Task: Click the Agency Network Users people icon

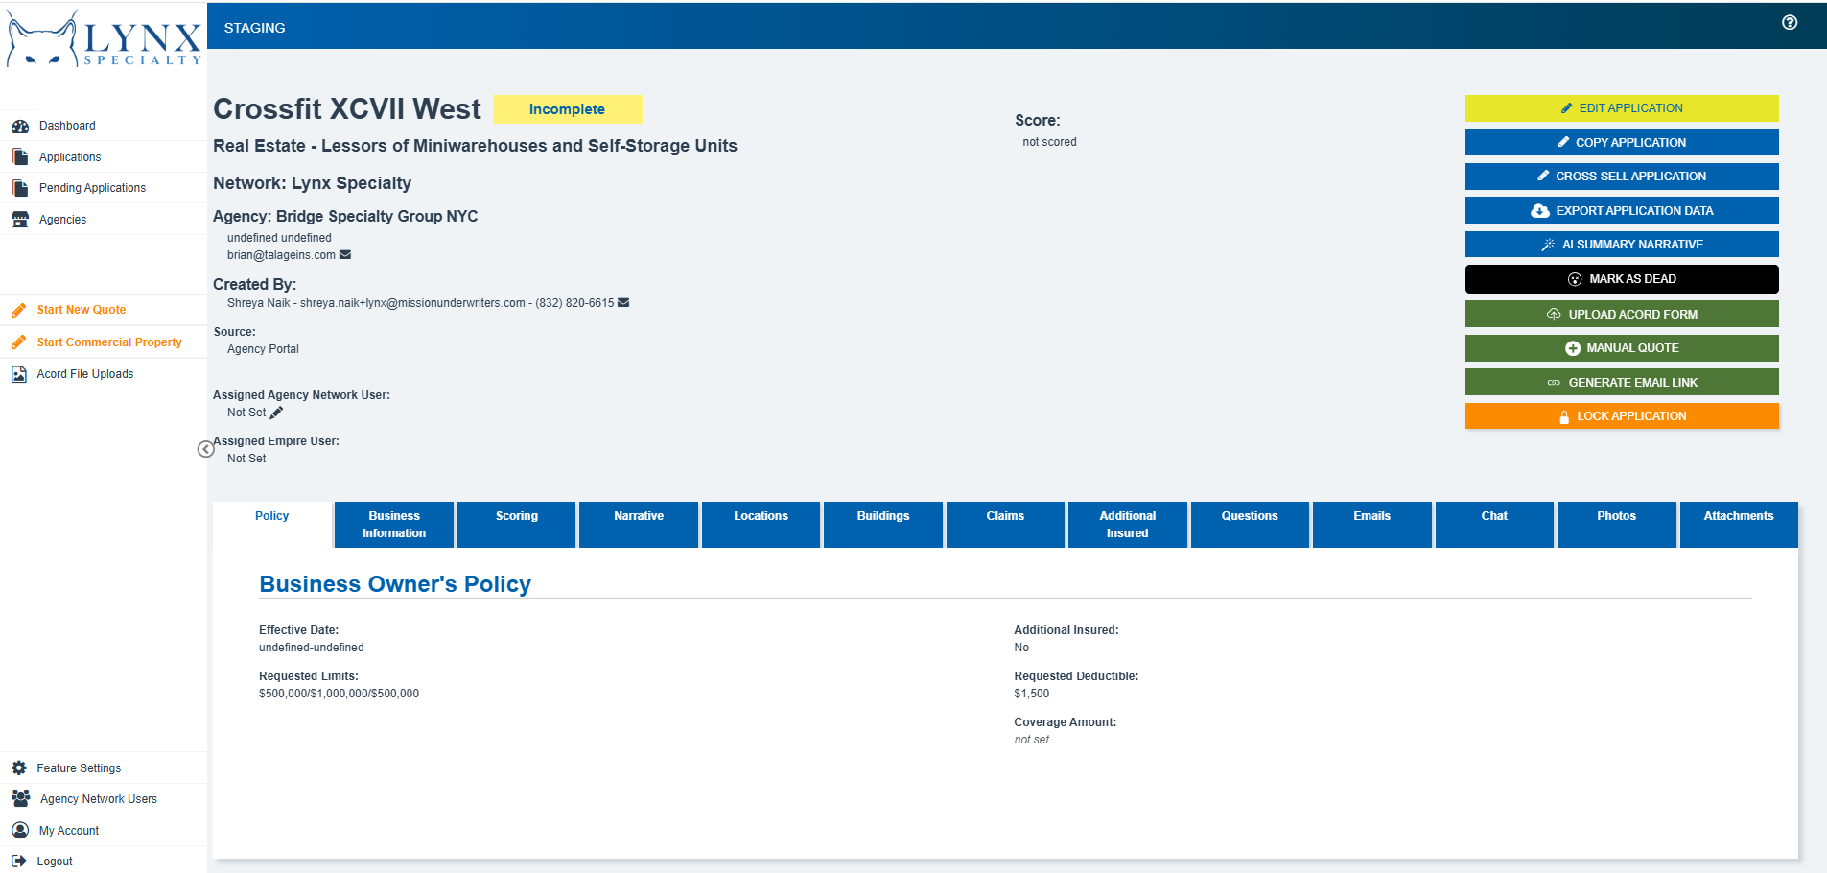Action: pyautogui.click(x=20, y=799)
